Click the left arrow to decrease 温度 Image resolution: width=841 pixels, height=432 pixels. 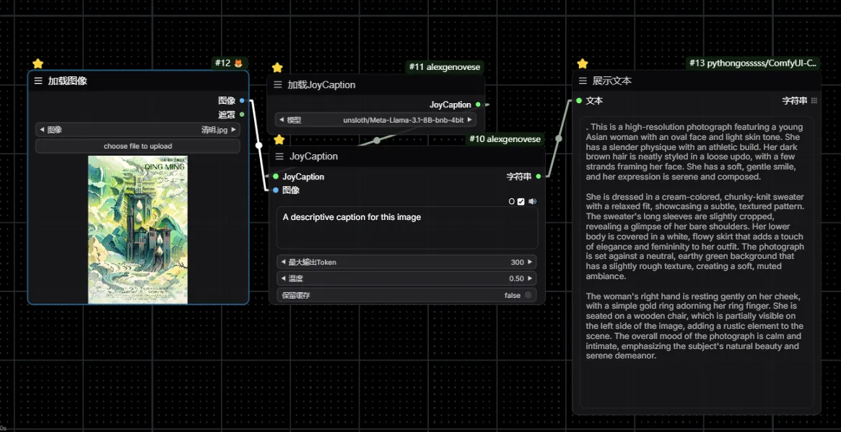pyautogui.click(x=282, y=278)
